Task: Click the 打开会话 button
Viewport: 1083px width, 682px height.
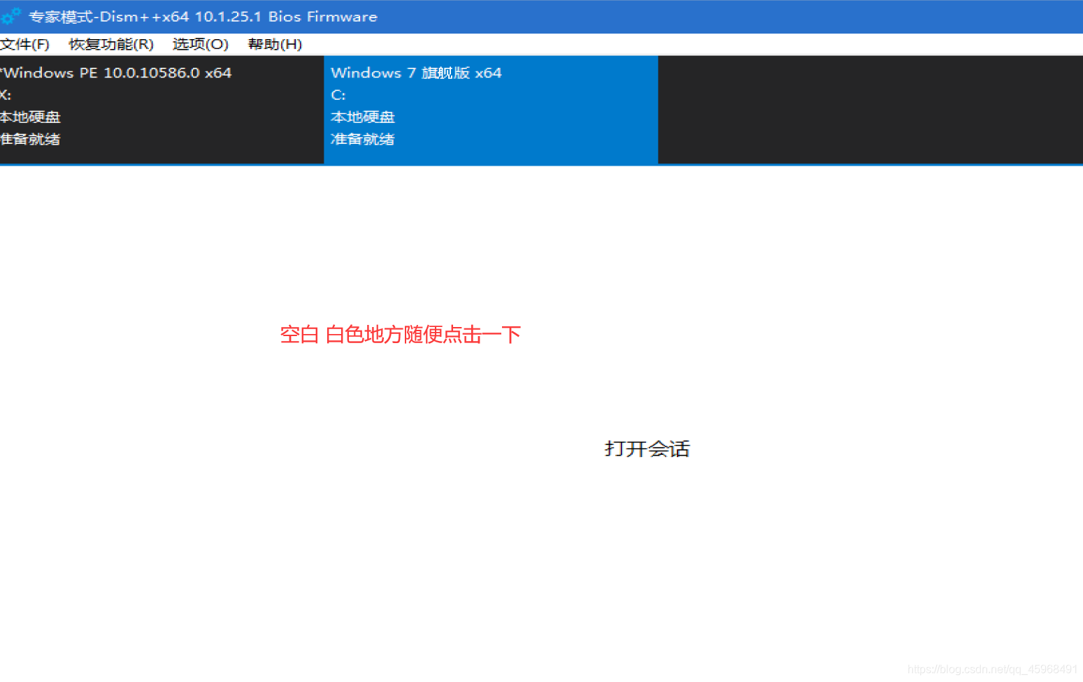Action: [647, 449]
